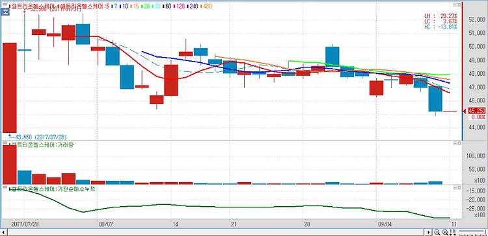The width and height of the screenshot is (488, 236).
Task: Click the zoom out magnifier icon
Action: (437, 232)
